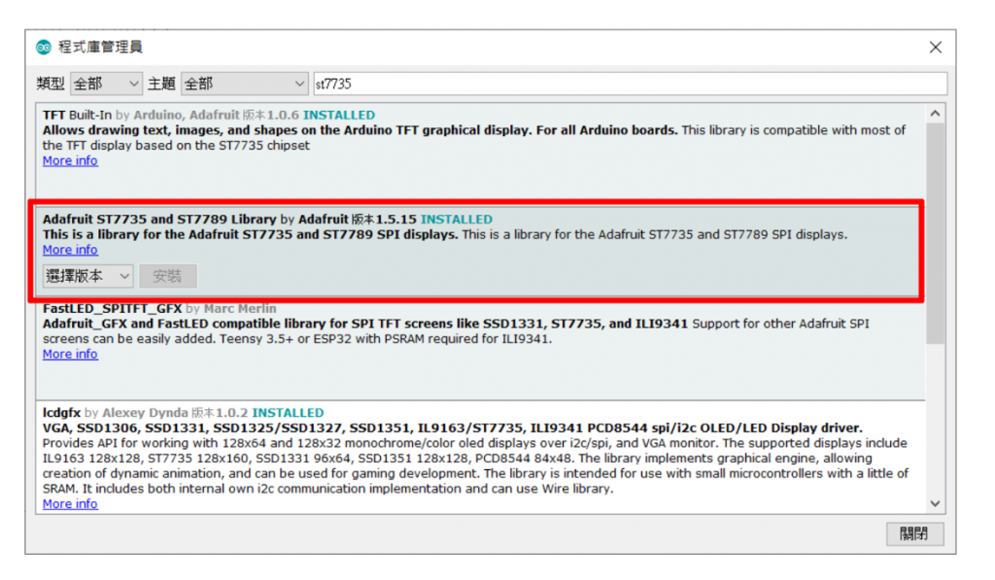Viewport: 995px width, 580px height.
Task: Click the 主題 label
Action: 161,84
